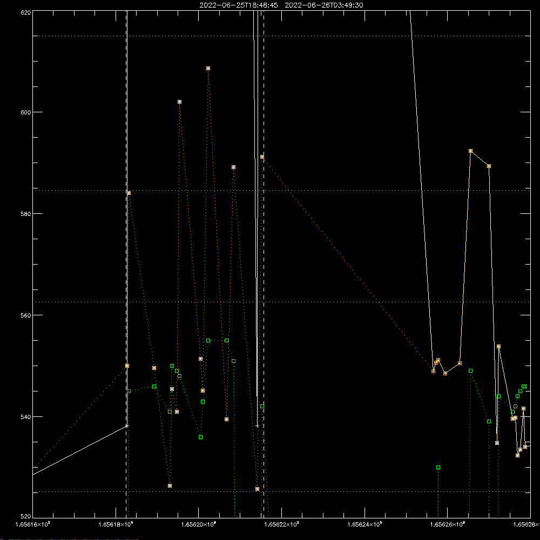Select the 520 y-axis label
The image size is (540, 540).
pos(26,516)
